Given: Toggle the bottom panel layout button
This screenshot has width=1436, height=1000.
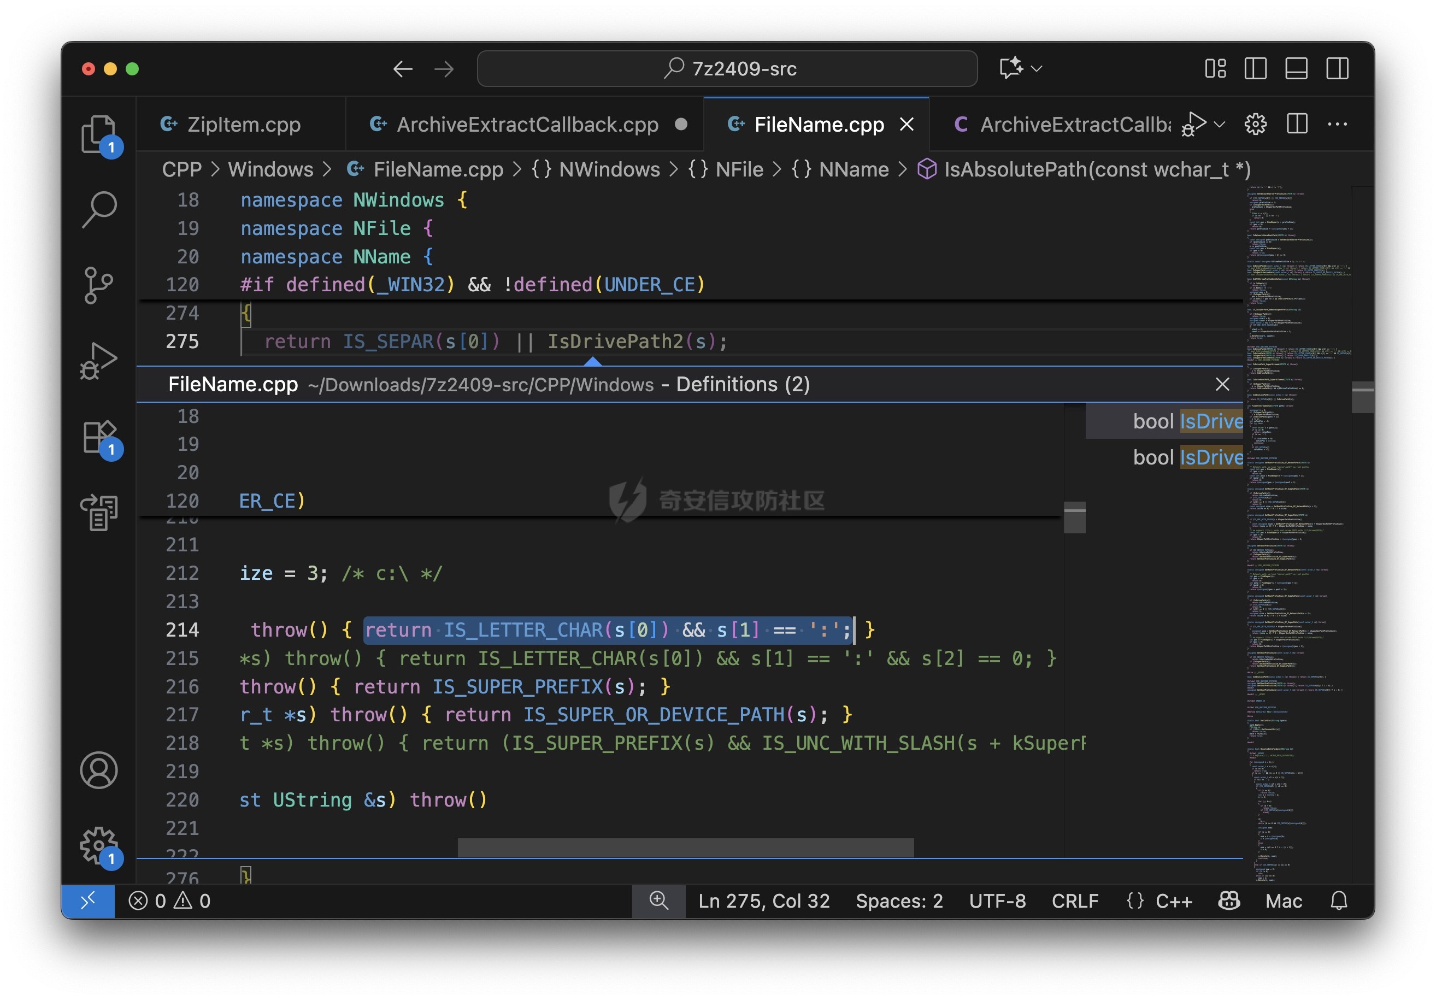Looking at the screenshot, I should pyautogui.click(x=1296, y=68).
